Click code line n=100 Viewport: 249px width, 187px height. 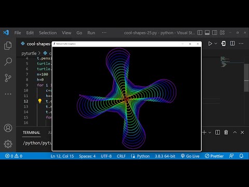43,74
